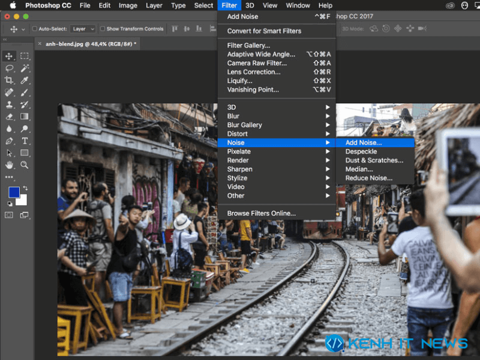The height and width of the screenshot is (360, 480).
Task: Select the Spot Healing Brush tool
Action: 9,92
